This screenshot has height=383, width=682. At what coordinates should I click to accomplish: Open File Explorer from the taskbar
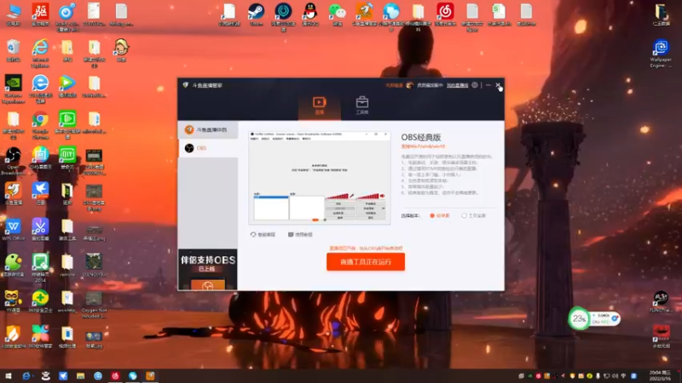click(80, 375)
